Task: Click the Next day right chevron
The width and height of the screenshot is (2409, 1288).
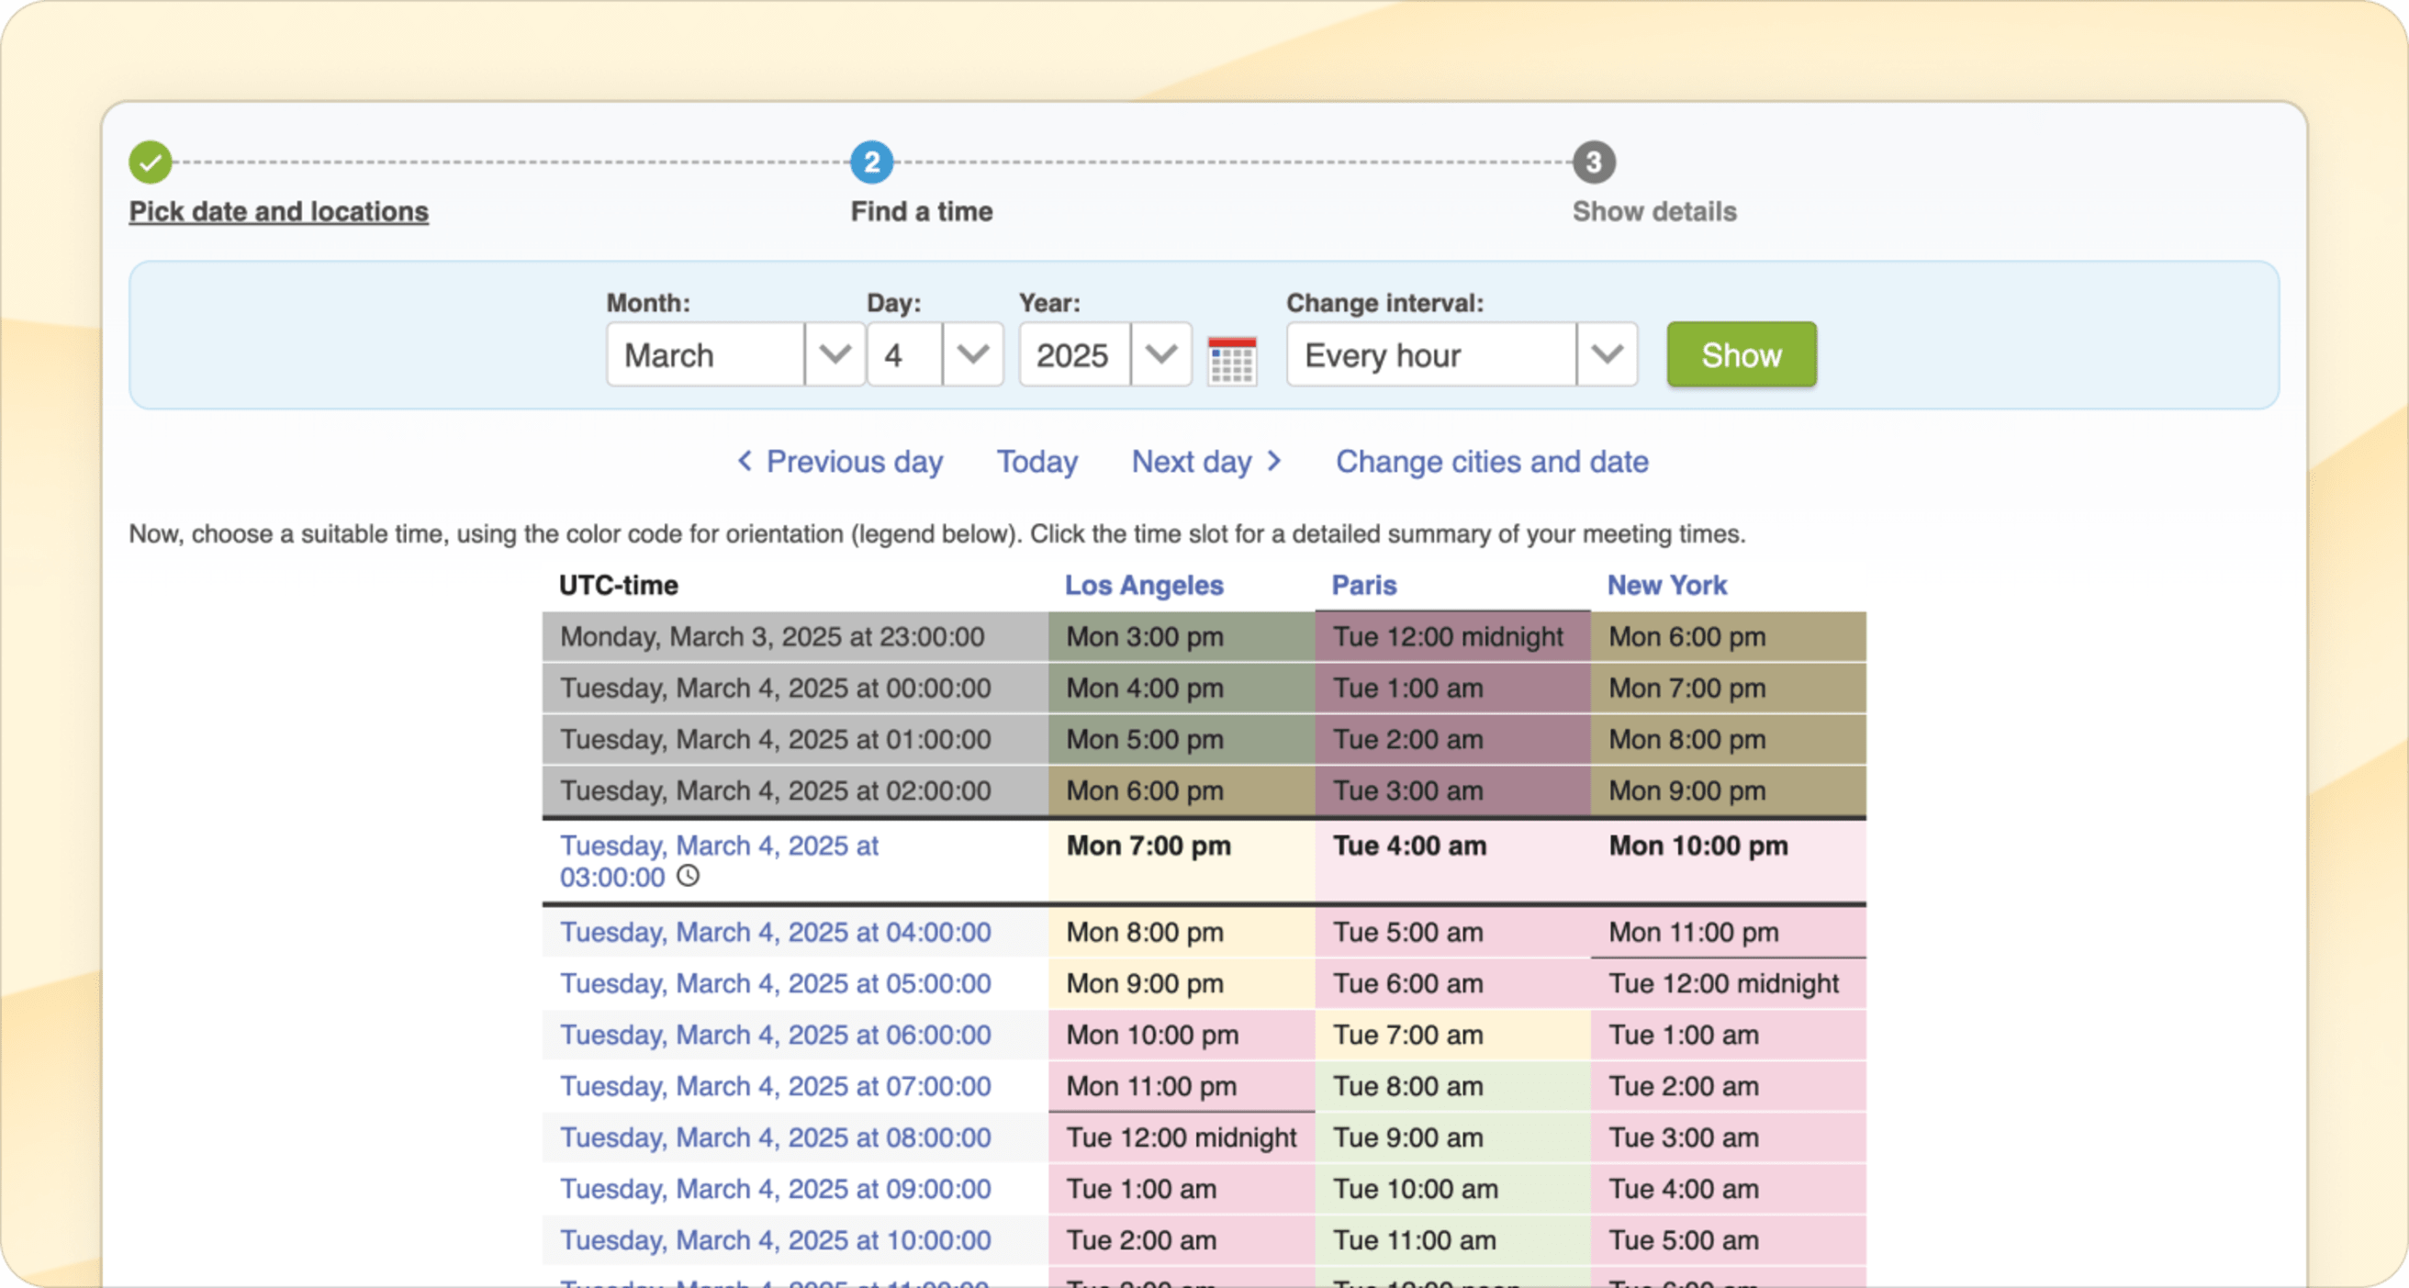Action: 1273,461
